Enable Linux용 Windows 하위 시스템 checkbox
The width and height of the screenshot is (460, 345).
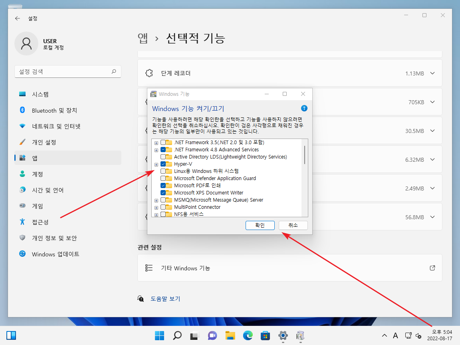(x=163, y=171)
